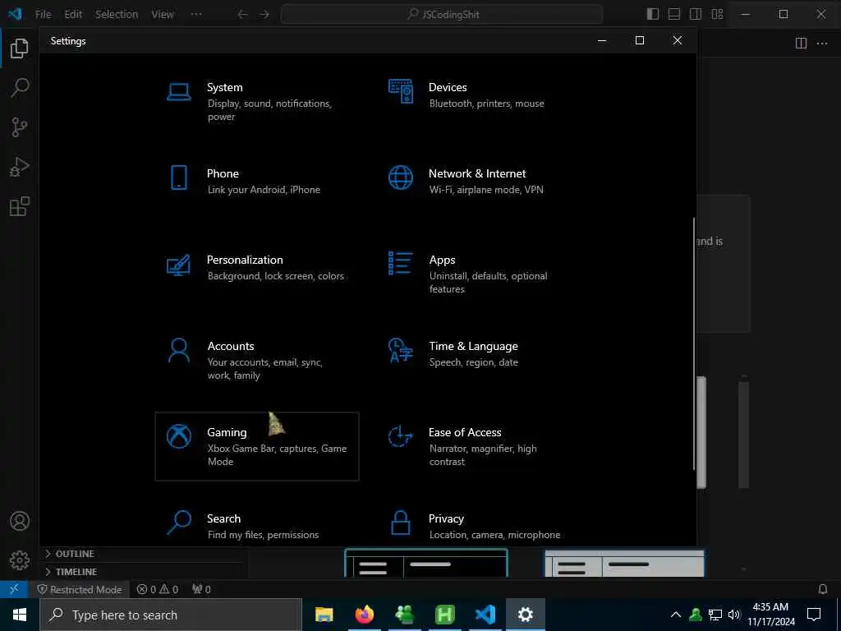The image size is (841, 631).
Task: Switch to Settings app on taskbar
Action: (x=526, y=615)
